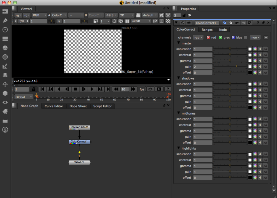Select the CheckerBoard1 node
This screenshot has width=277, height=198.
point(79,127)
